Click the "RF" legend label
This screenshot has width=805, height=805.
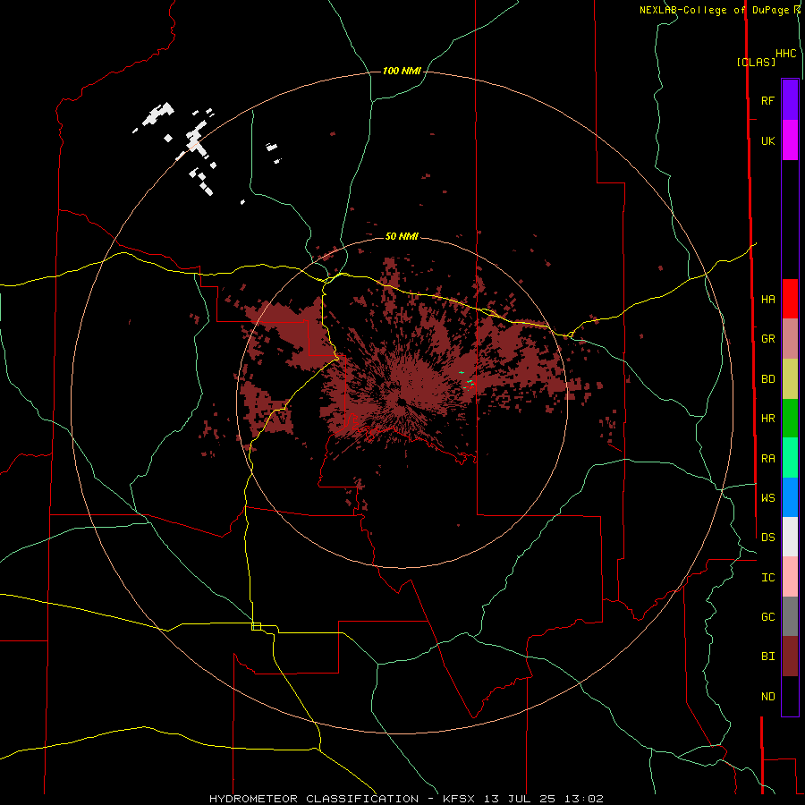(x=767, y=100)
